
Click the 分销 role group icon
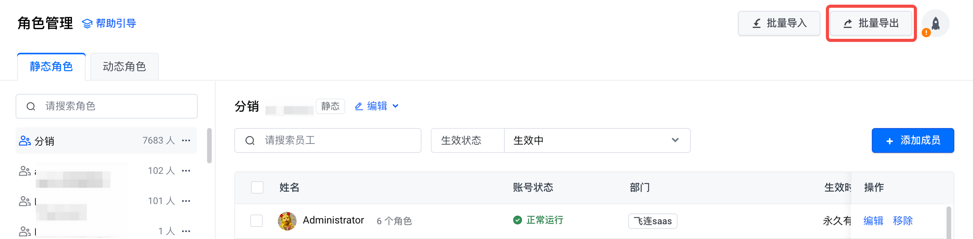point(25,140)
